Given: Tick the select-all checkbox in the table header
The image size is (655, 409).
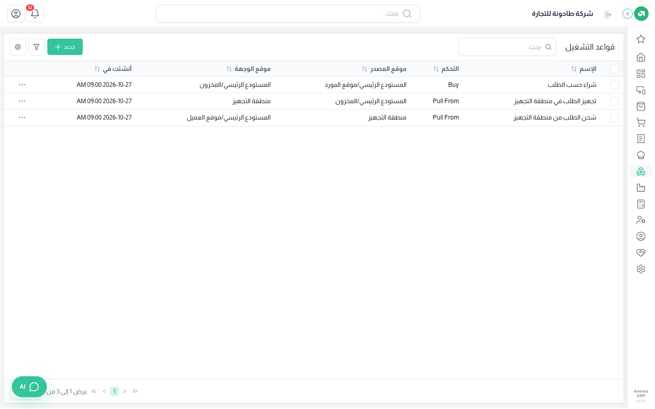Looking at the screenshot, I should click(615, 69).
